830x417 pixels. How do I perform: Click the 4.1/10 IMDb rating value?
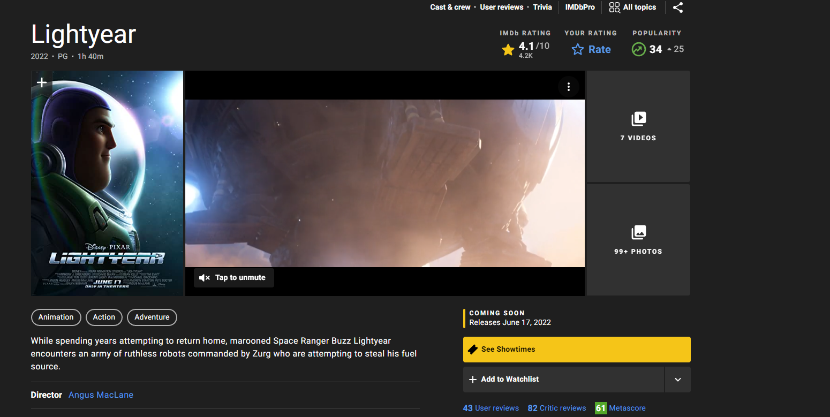534,46
